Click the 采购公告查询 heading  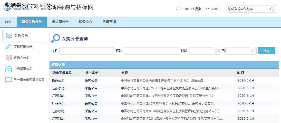tap(75, 39)
